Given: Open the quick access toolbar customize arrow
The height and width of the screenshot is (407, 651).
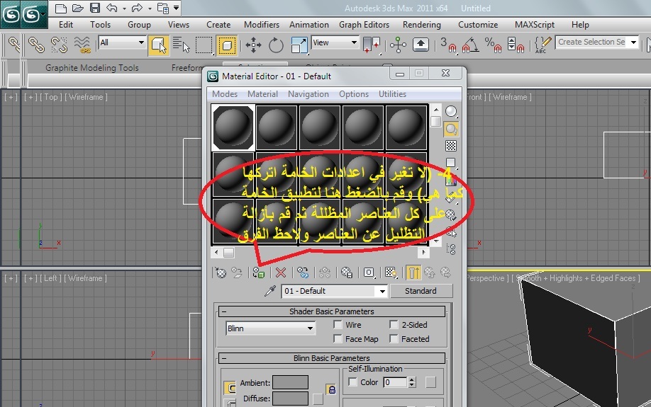Looking at the screenshot, I should (x=176, y=8).
